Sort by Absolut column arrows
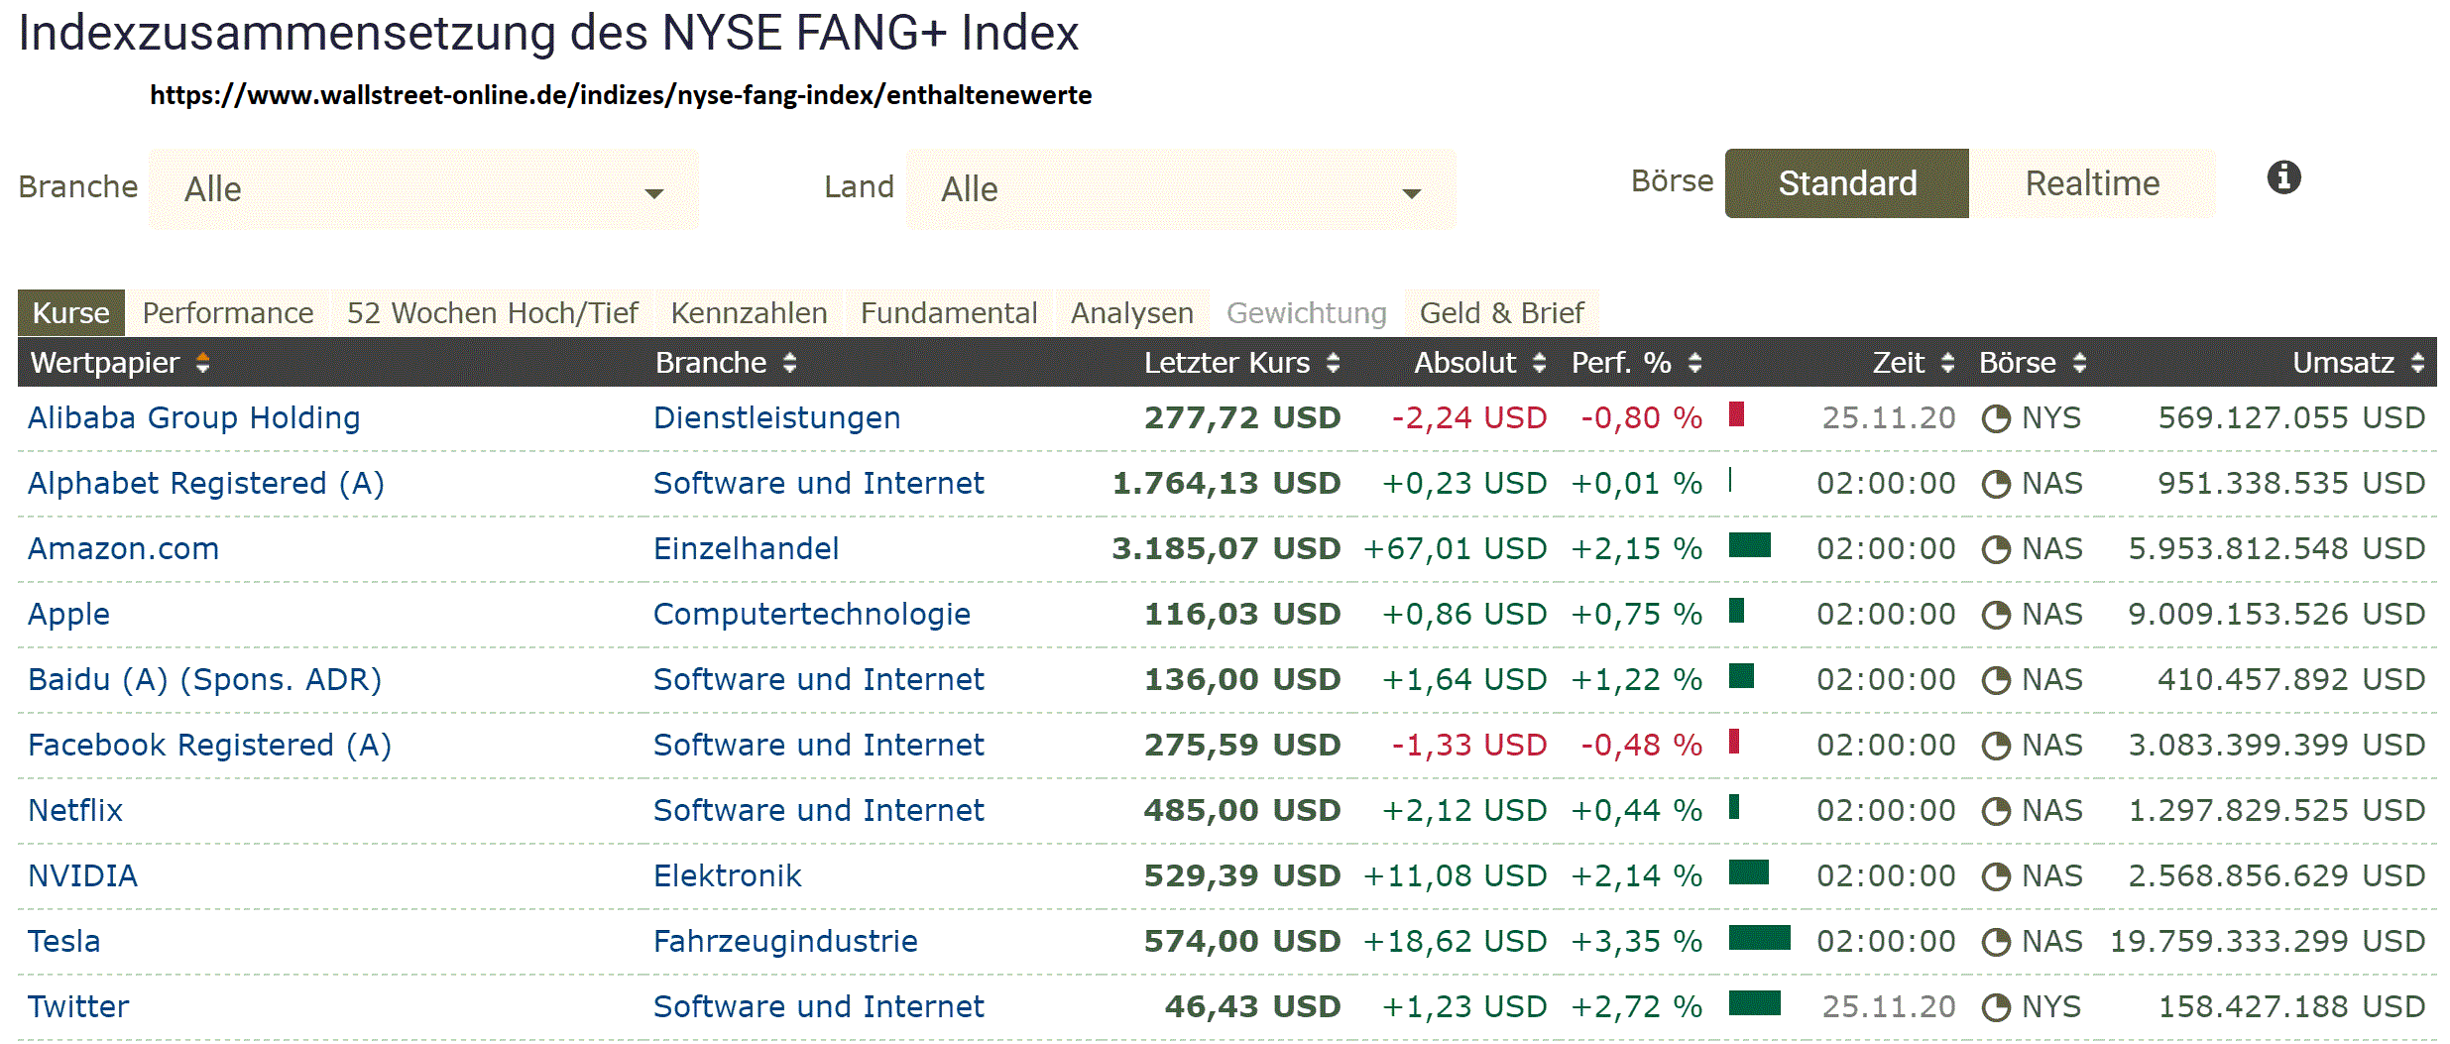 pos(1540,363)
